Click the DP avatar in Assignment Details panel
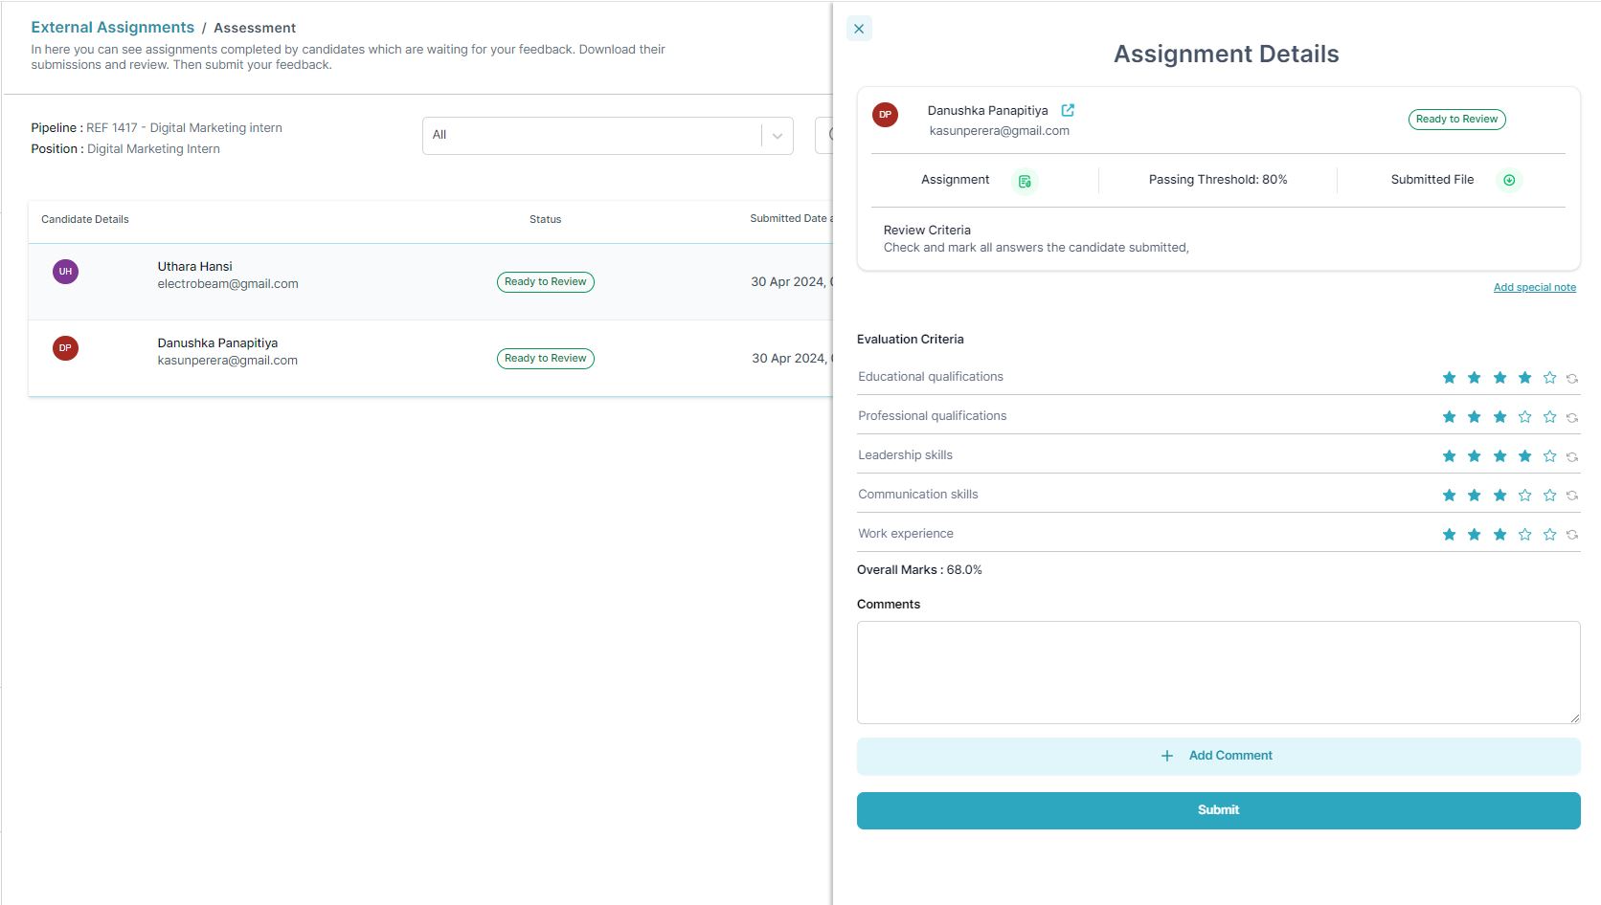This screenshot has height=905, width=1601. coord(885,115)
